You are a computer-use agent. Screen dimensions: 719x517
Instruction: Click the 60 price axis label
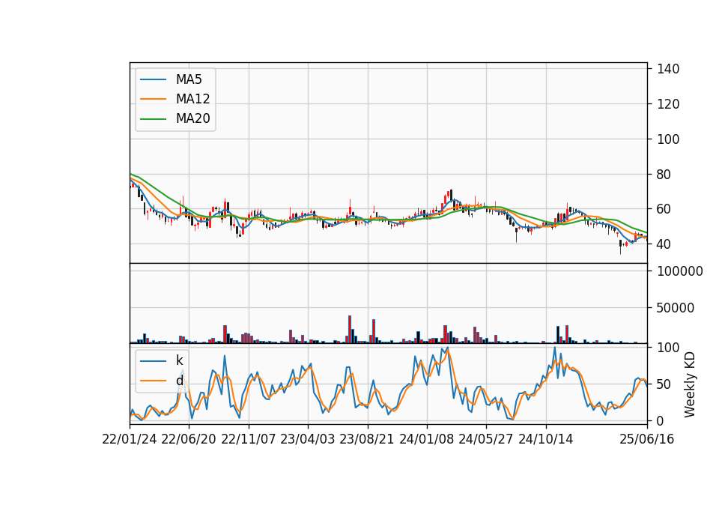point(664,209)
